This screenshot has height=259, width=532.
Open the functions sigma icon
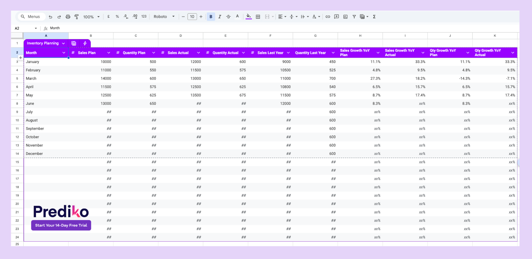[x=374, y=17]
